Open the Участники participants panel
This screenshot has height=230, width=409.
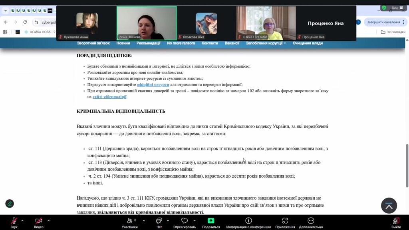coord(129,221)
